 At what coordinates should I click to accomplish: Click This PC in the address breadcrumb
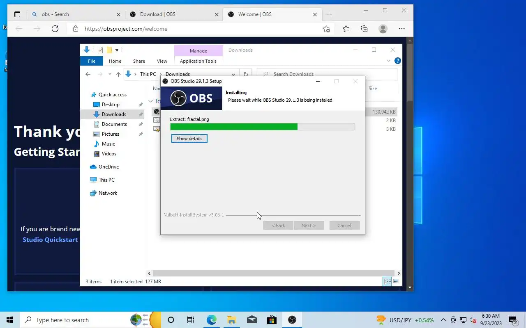[x=148, y=74]
